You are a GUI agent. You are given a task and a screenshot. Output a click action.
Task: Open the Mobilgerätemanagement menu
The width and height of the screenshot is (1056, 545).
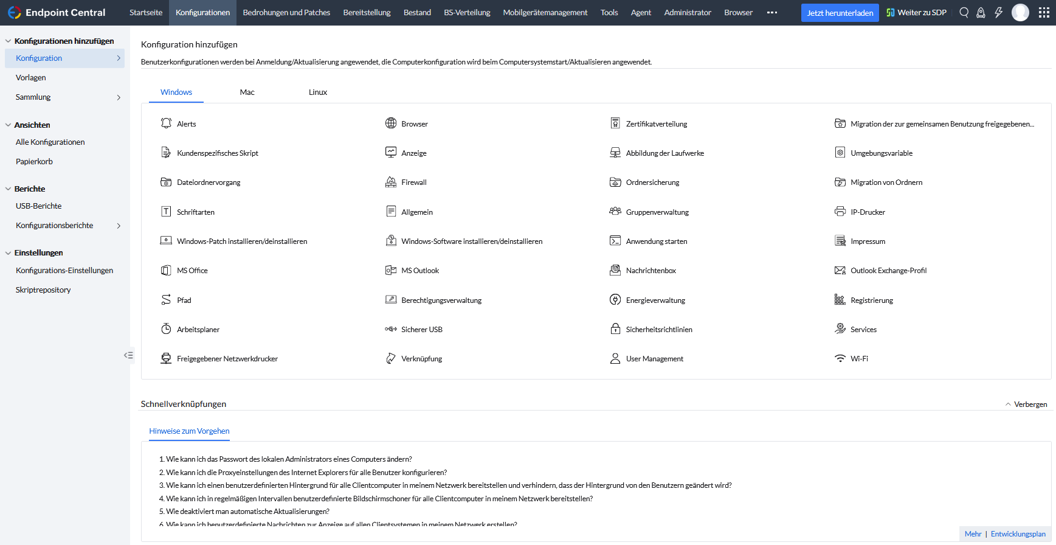pyautogui.click(x=545, y=12)
